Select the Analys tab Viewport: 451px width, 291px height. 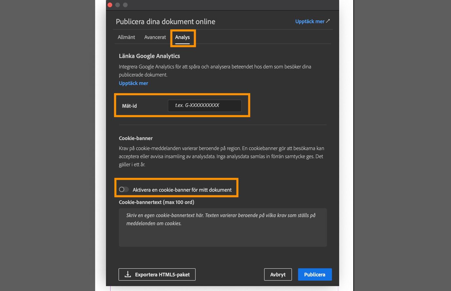tap(182, 37)
